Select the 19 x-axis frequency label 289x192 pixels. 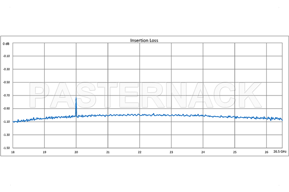[x=44, y=152]
